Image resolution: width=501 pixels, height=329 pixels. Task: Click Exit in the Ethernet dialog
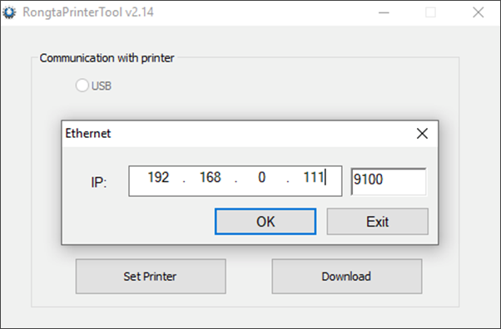click(377, 222)
